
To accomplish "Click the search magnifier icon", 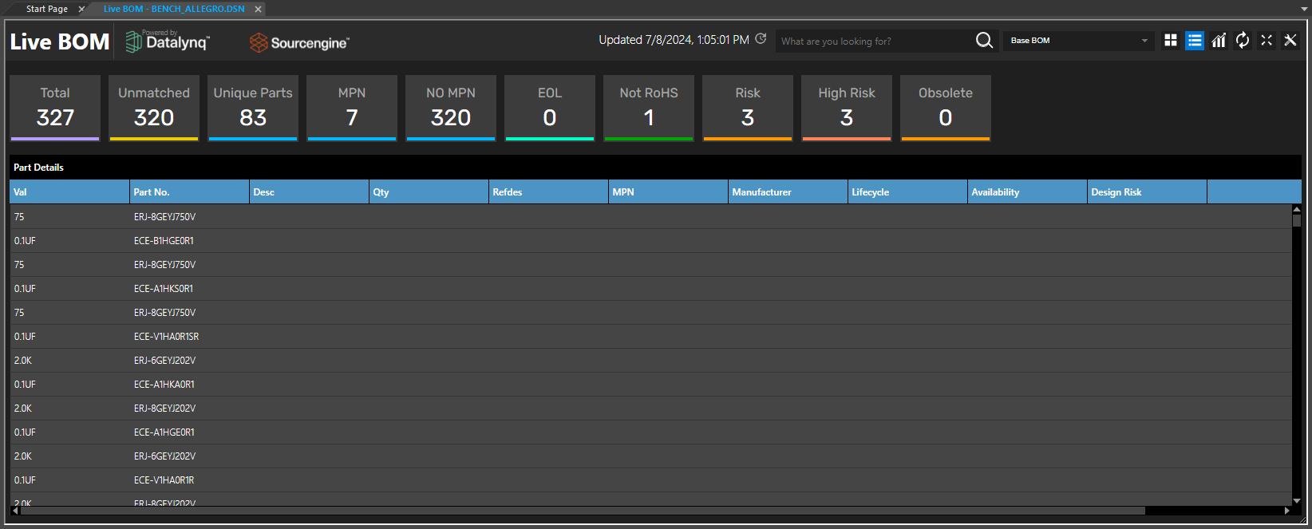I will [x=984, y=41].
